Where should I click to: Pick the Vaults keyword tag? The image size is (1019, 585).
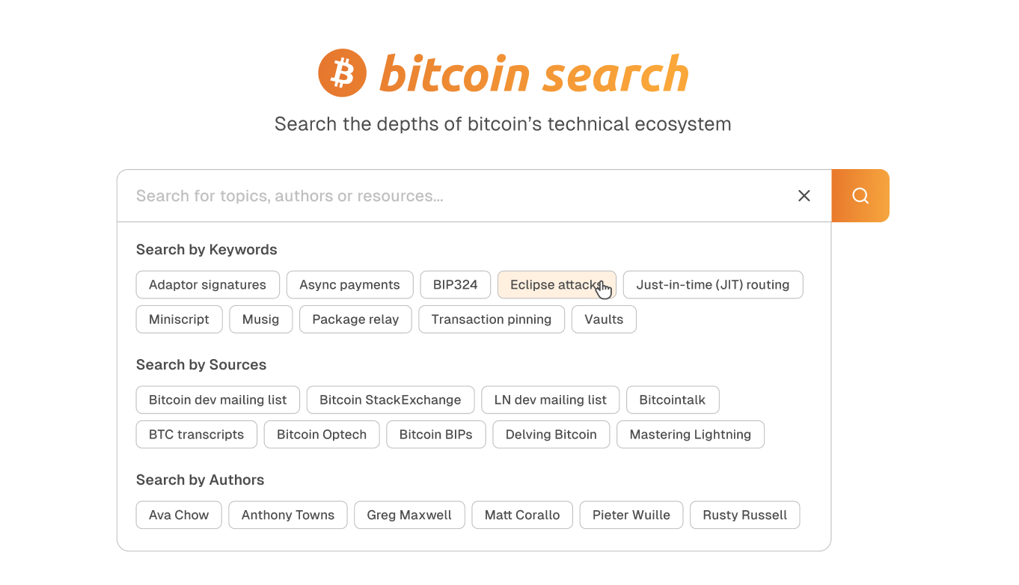coord(604,319)
